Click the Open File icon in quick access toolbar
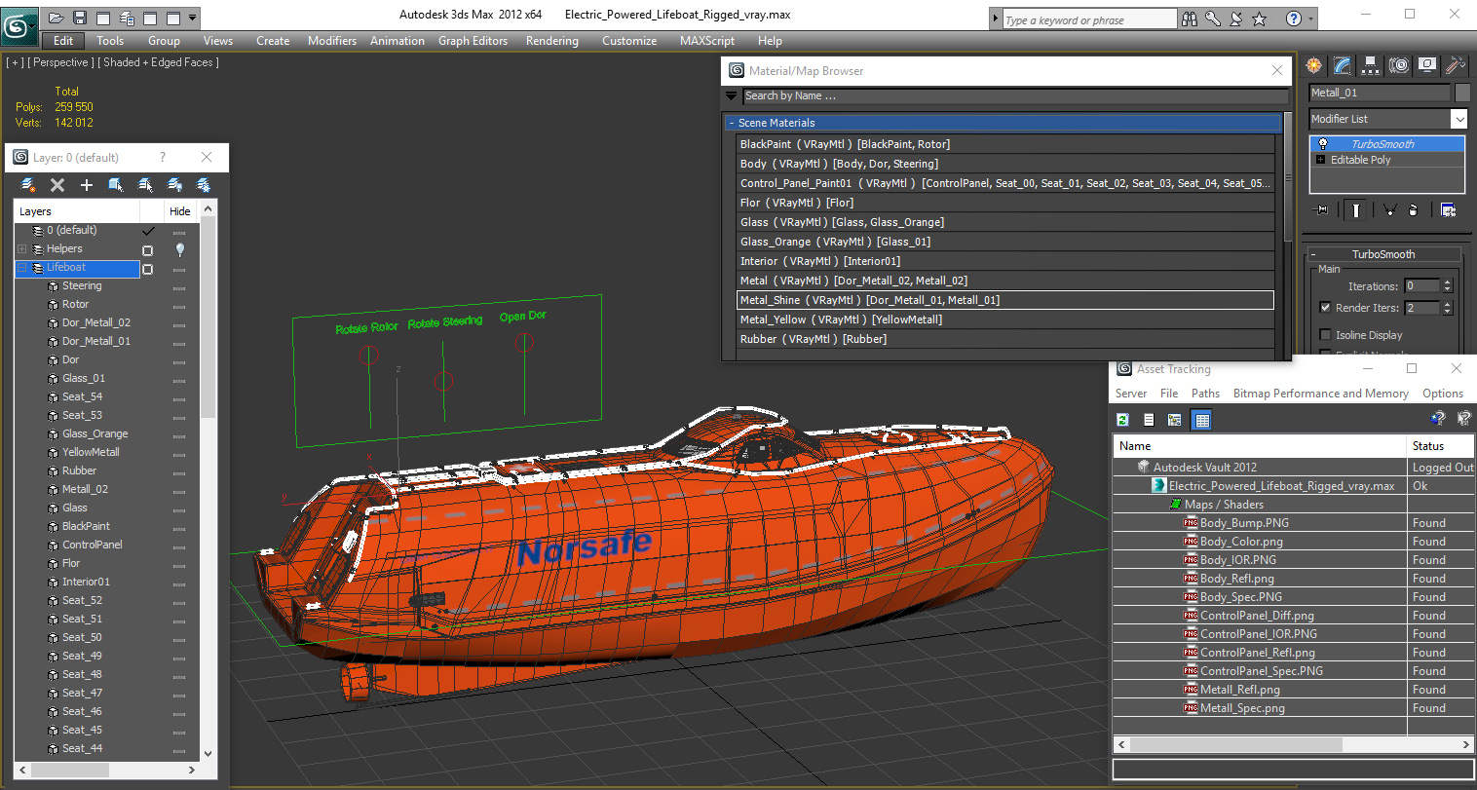Image resolution: width=1477 pixels, height=790 pixels. (x=57, y=18)
